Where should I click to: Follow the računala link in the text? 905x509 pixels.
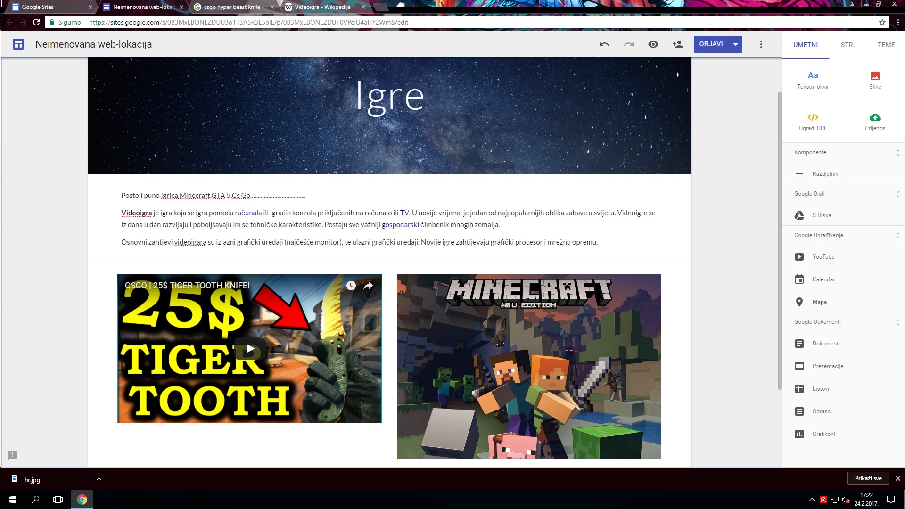pos(248,213)
